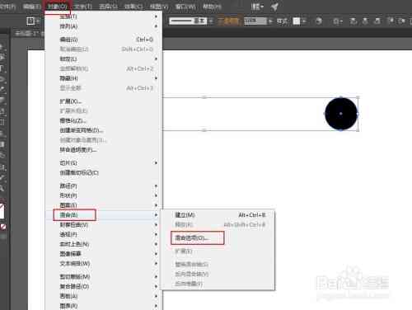
Task: Choose 栅格化(Z)... command
Action: (104, 120)
